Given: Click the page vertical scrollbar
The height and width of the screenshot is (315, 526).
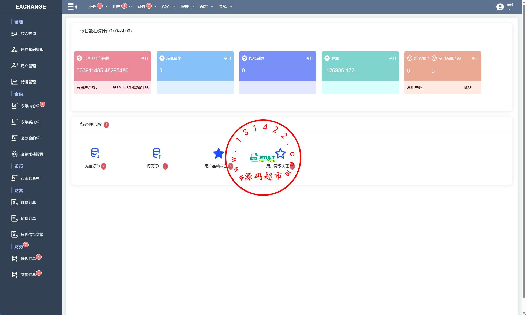Looking at the screenshot, I should [x=524, y=150].
